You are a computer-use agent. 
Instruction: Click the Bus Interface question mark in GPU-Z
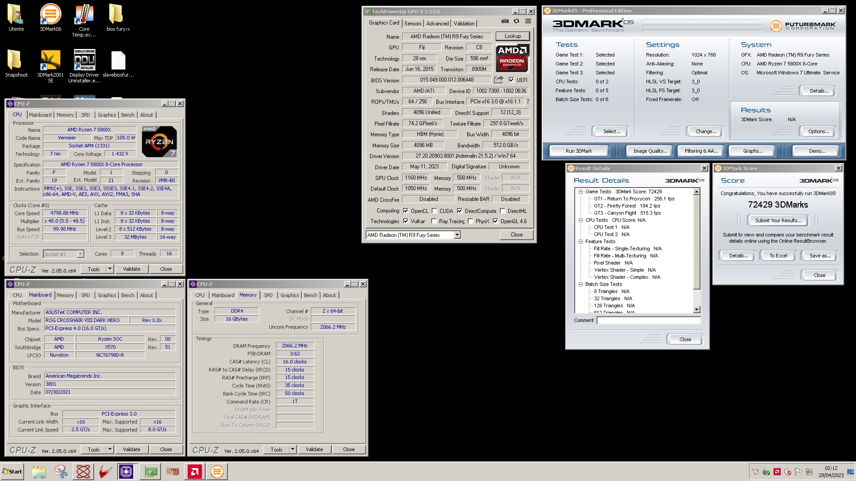coord(528,102)
